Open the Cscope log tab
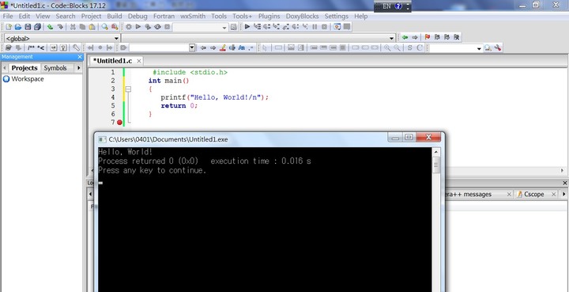 pos(533,195)
